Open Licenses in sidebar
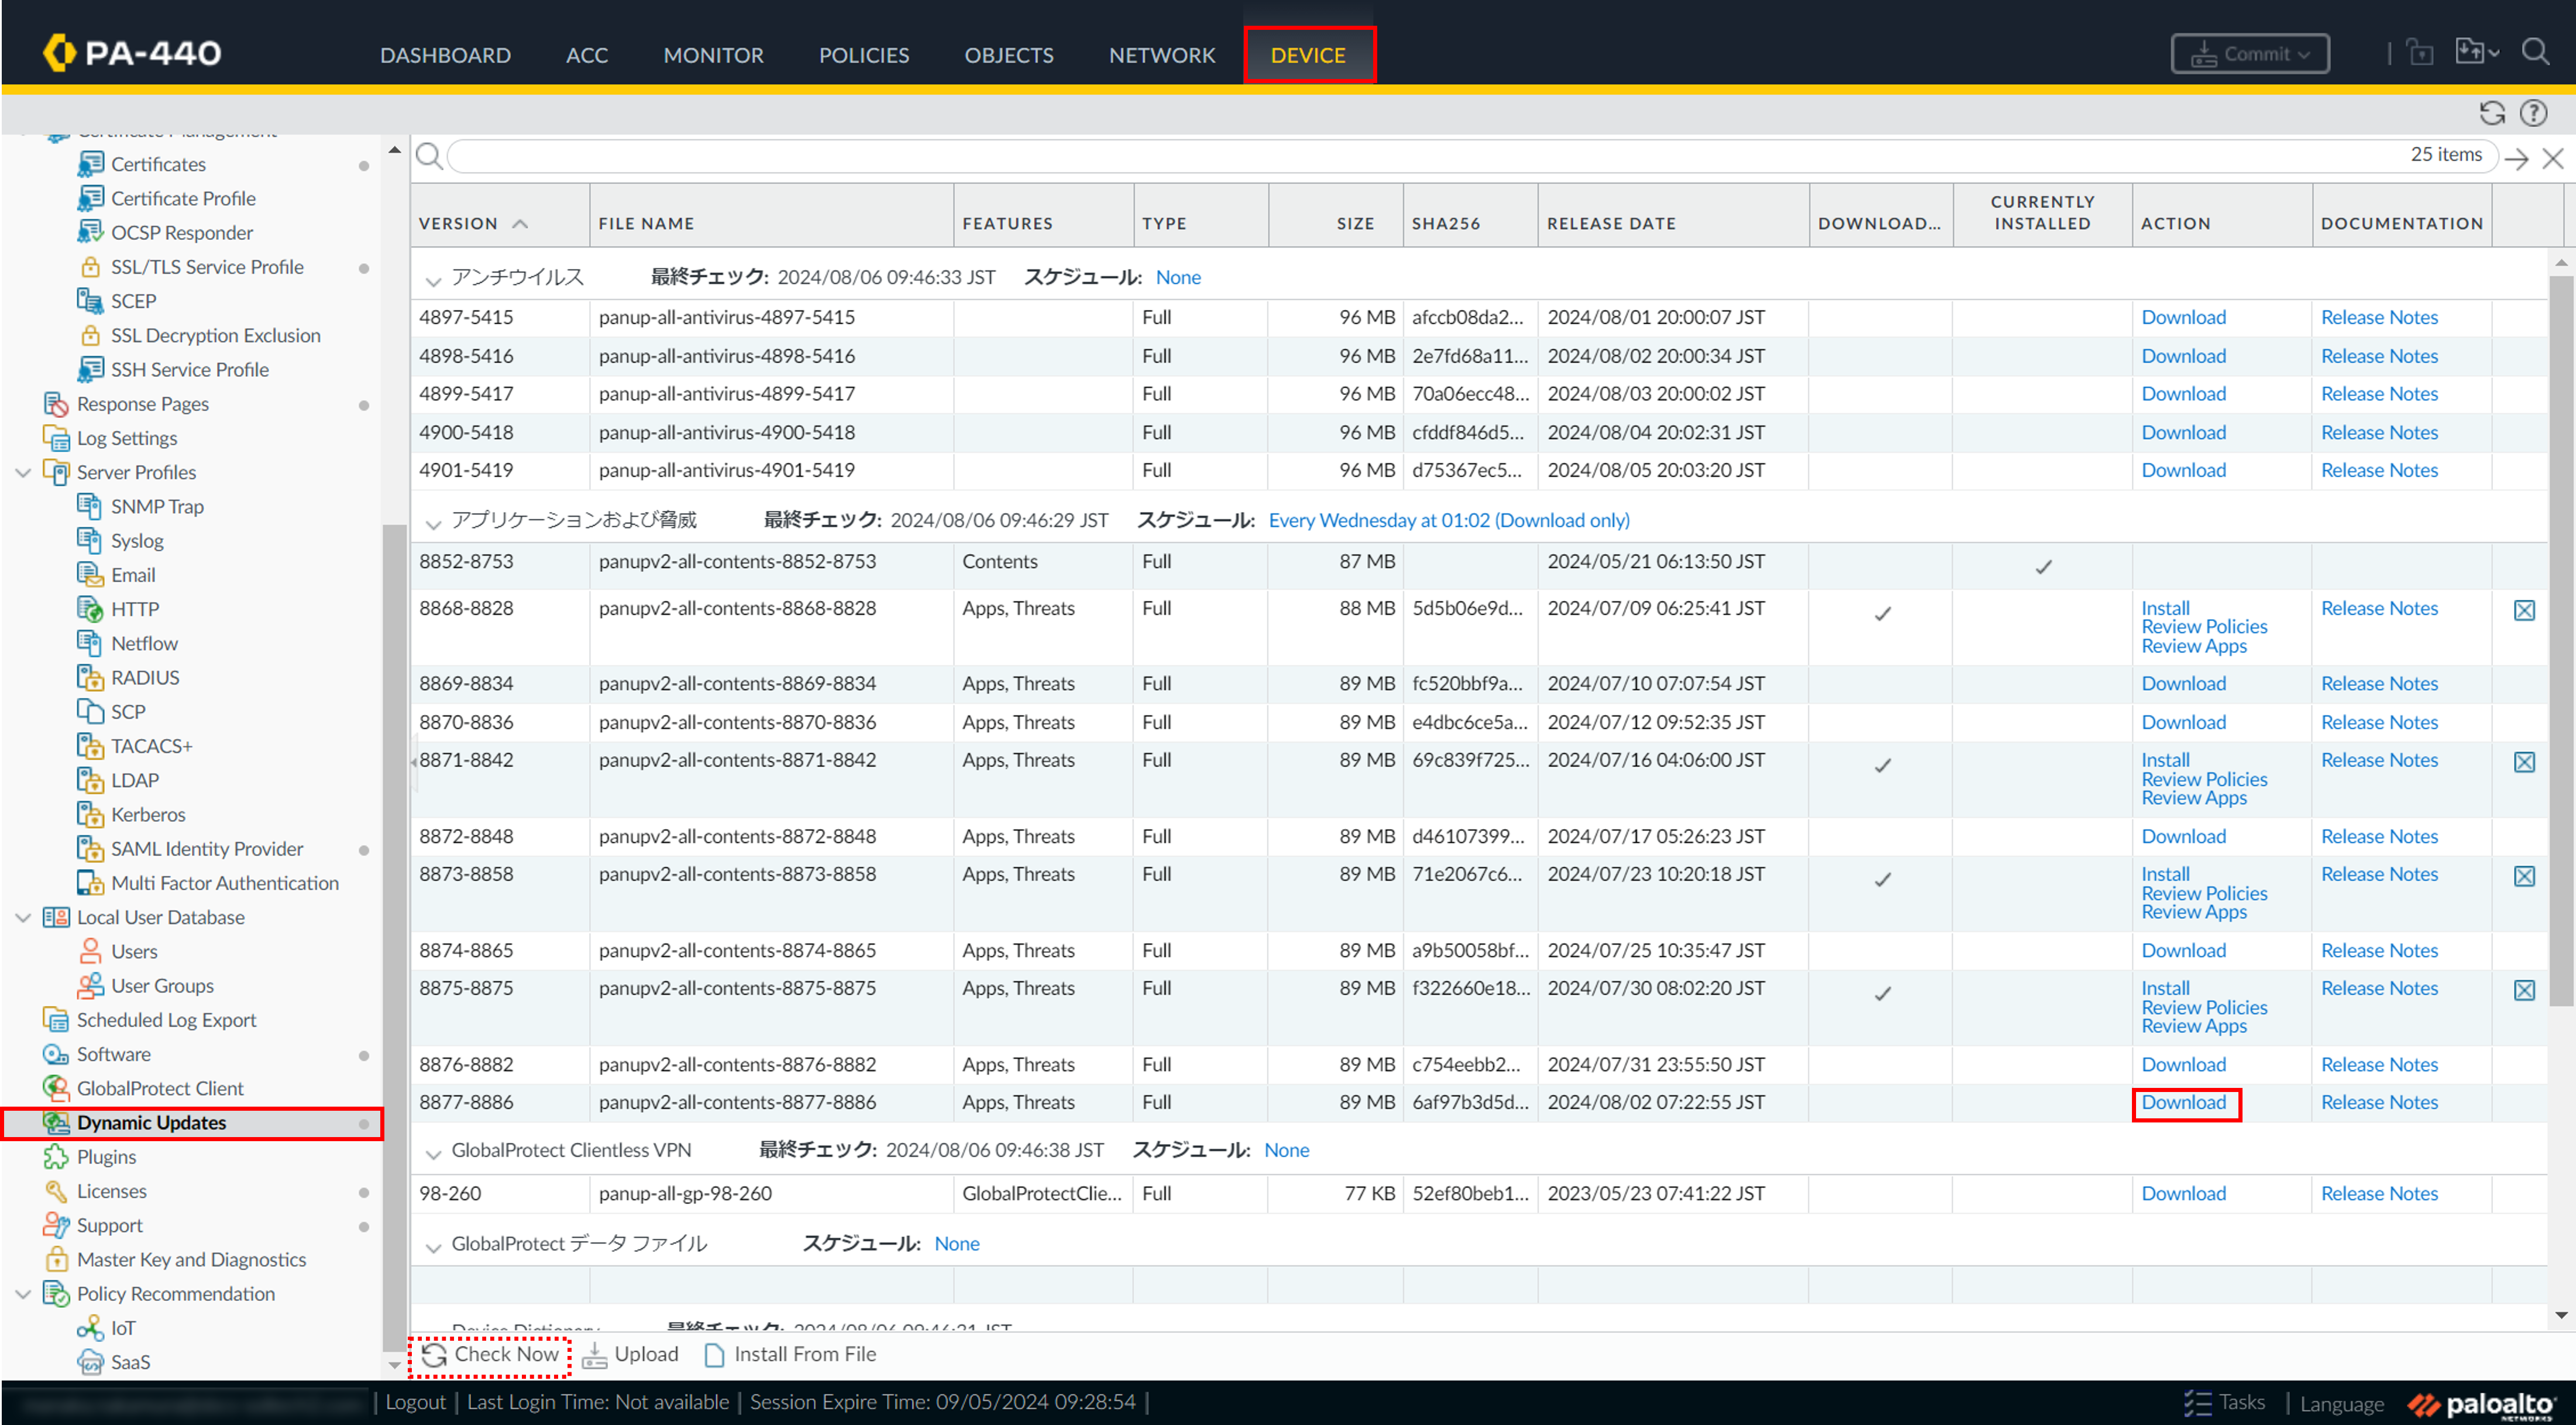This screenshot has height=1425, width=2576. (111, 1191)
